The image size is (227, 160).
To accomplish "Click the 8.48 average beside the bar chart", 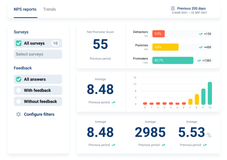I will 100,89.
